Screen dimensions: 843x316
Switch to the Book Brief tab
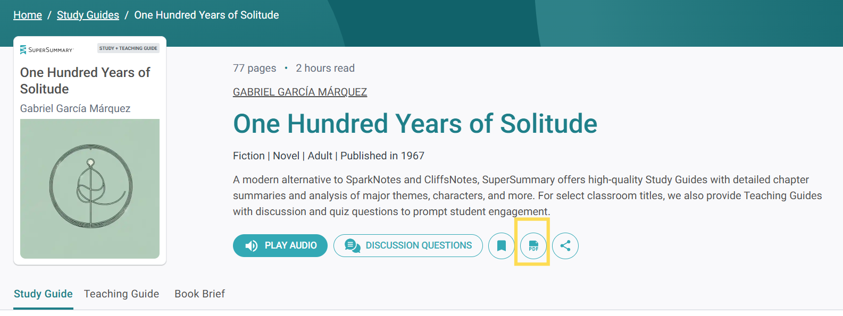(x=199, y=294)
